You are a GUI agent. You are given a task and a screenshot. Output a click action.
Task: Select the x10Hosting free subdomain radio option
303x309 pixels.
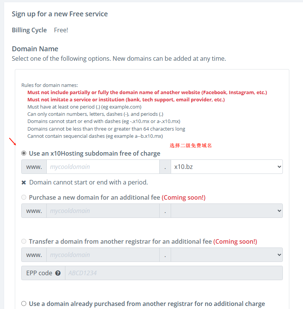tap(24, 153)
